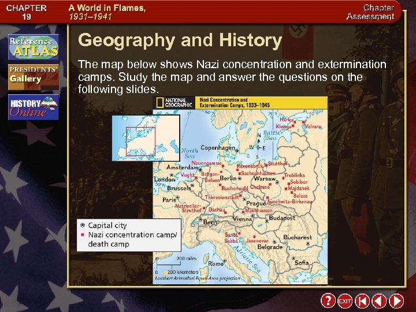This screenshot has height=312, width=416.
Task: Click 'A World in Flames' title
Action: point(107,8)
